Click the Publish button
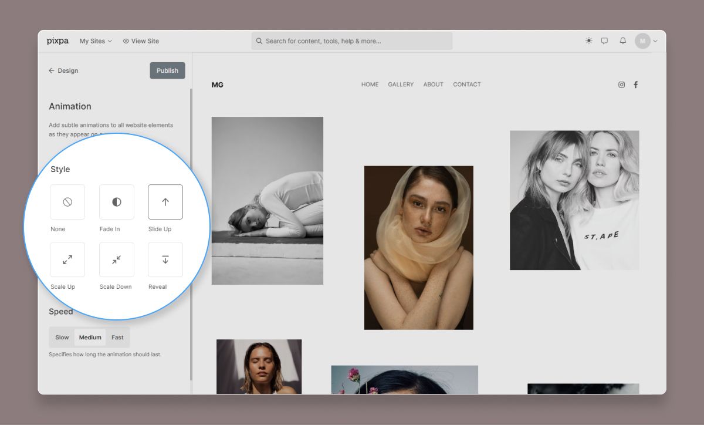This screenshot has width=704, height=425. coord(167,70)
